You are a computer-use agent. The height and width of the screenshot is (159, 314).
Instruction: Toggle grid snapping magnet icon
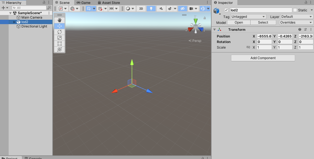100,9
